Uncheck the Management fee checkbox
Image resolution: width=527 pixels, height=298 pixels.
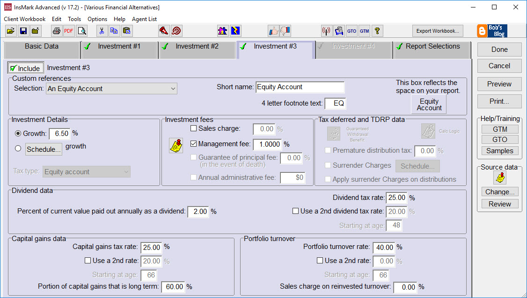(x=194, y=143)
